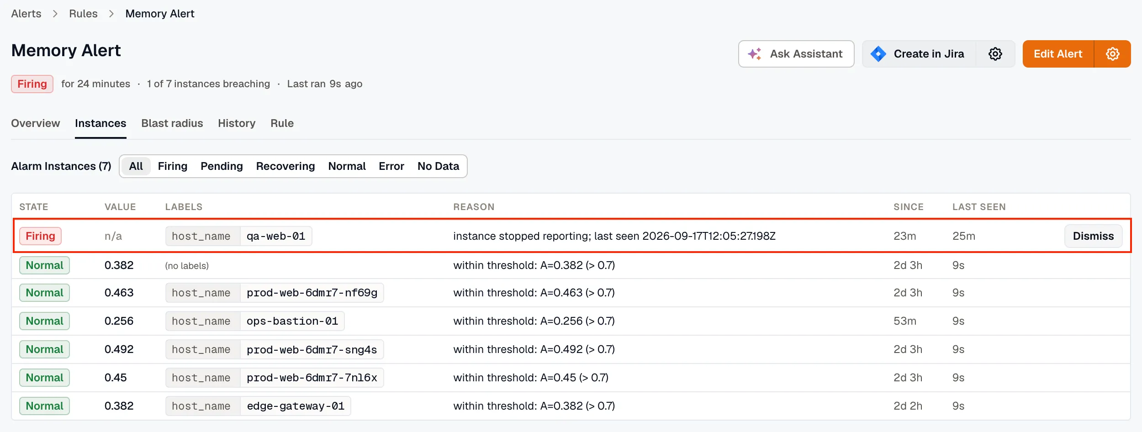Click the Firing status badge under title
Screen dimensions: 1142x432
pos(32,84)
